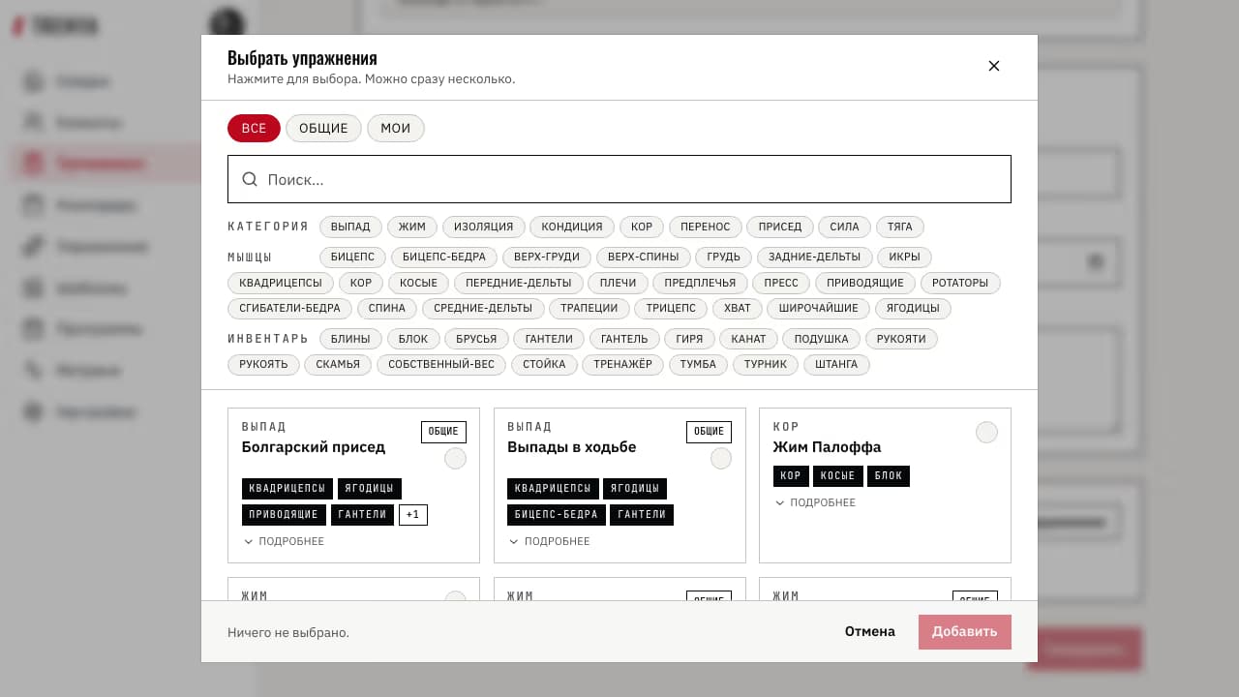Mark the Жим Палоффа card's selection circle
Viewport: 1239px width, 697px height.
tap(986, 433)
